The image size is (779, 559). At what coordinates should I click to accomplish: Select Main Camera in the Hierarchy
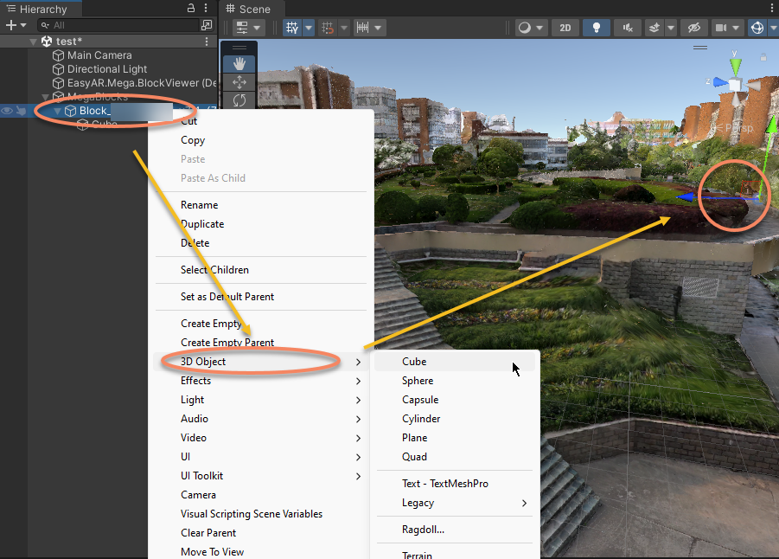[x=99, y=55]
